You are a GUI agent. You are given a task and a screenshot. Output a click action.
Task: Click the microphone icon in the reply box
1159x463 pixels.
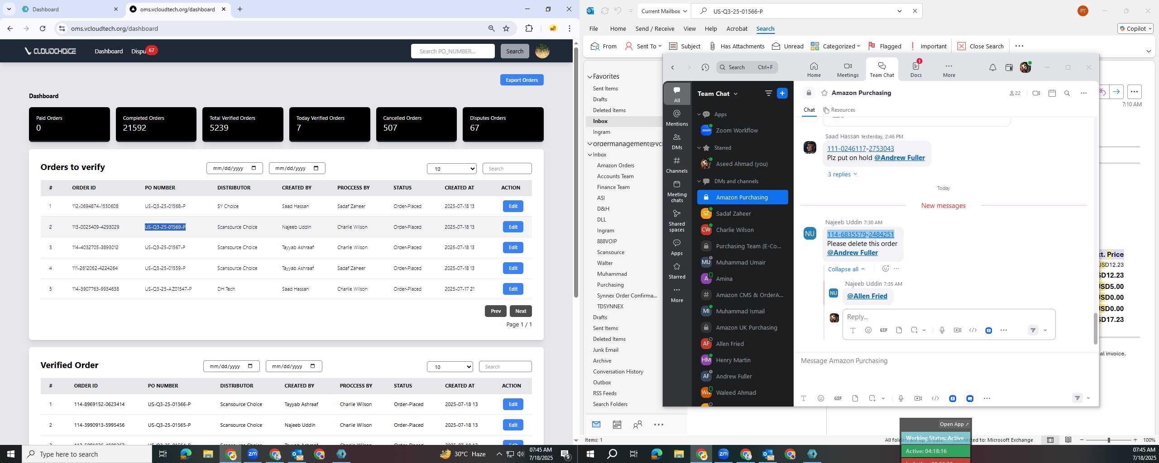942,330
